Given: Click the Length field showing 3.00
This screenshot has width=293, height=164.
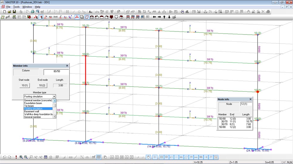Looking at the screenshot, I should click(x=60, y=86).
